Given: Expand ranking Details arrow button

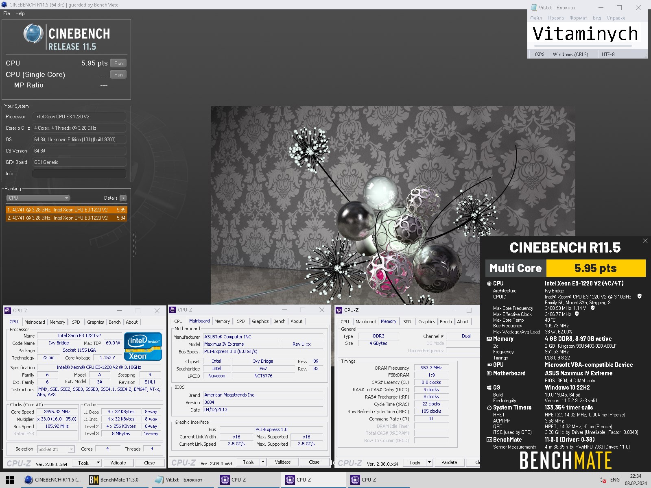Looking at the screenshot, I should coord(123,198).
